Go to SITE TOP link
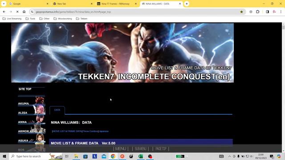Image resolution: width=285 pixels, height=160 pixels. pos(25,89)
